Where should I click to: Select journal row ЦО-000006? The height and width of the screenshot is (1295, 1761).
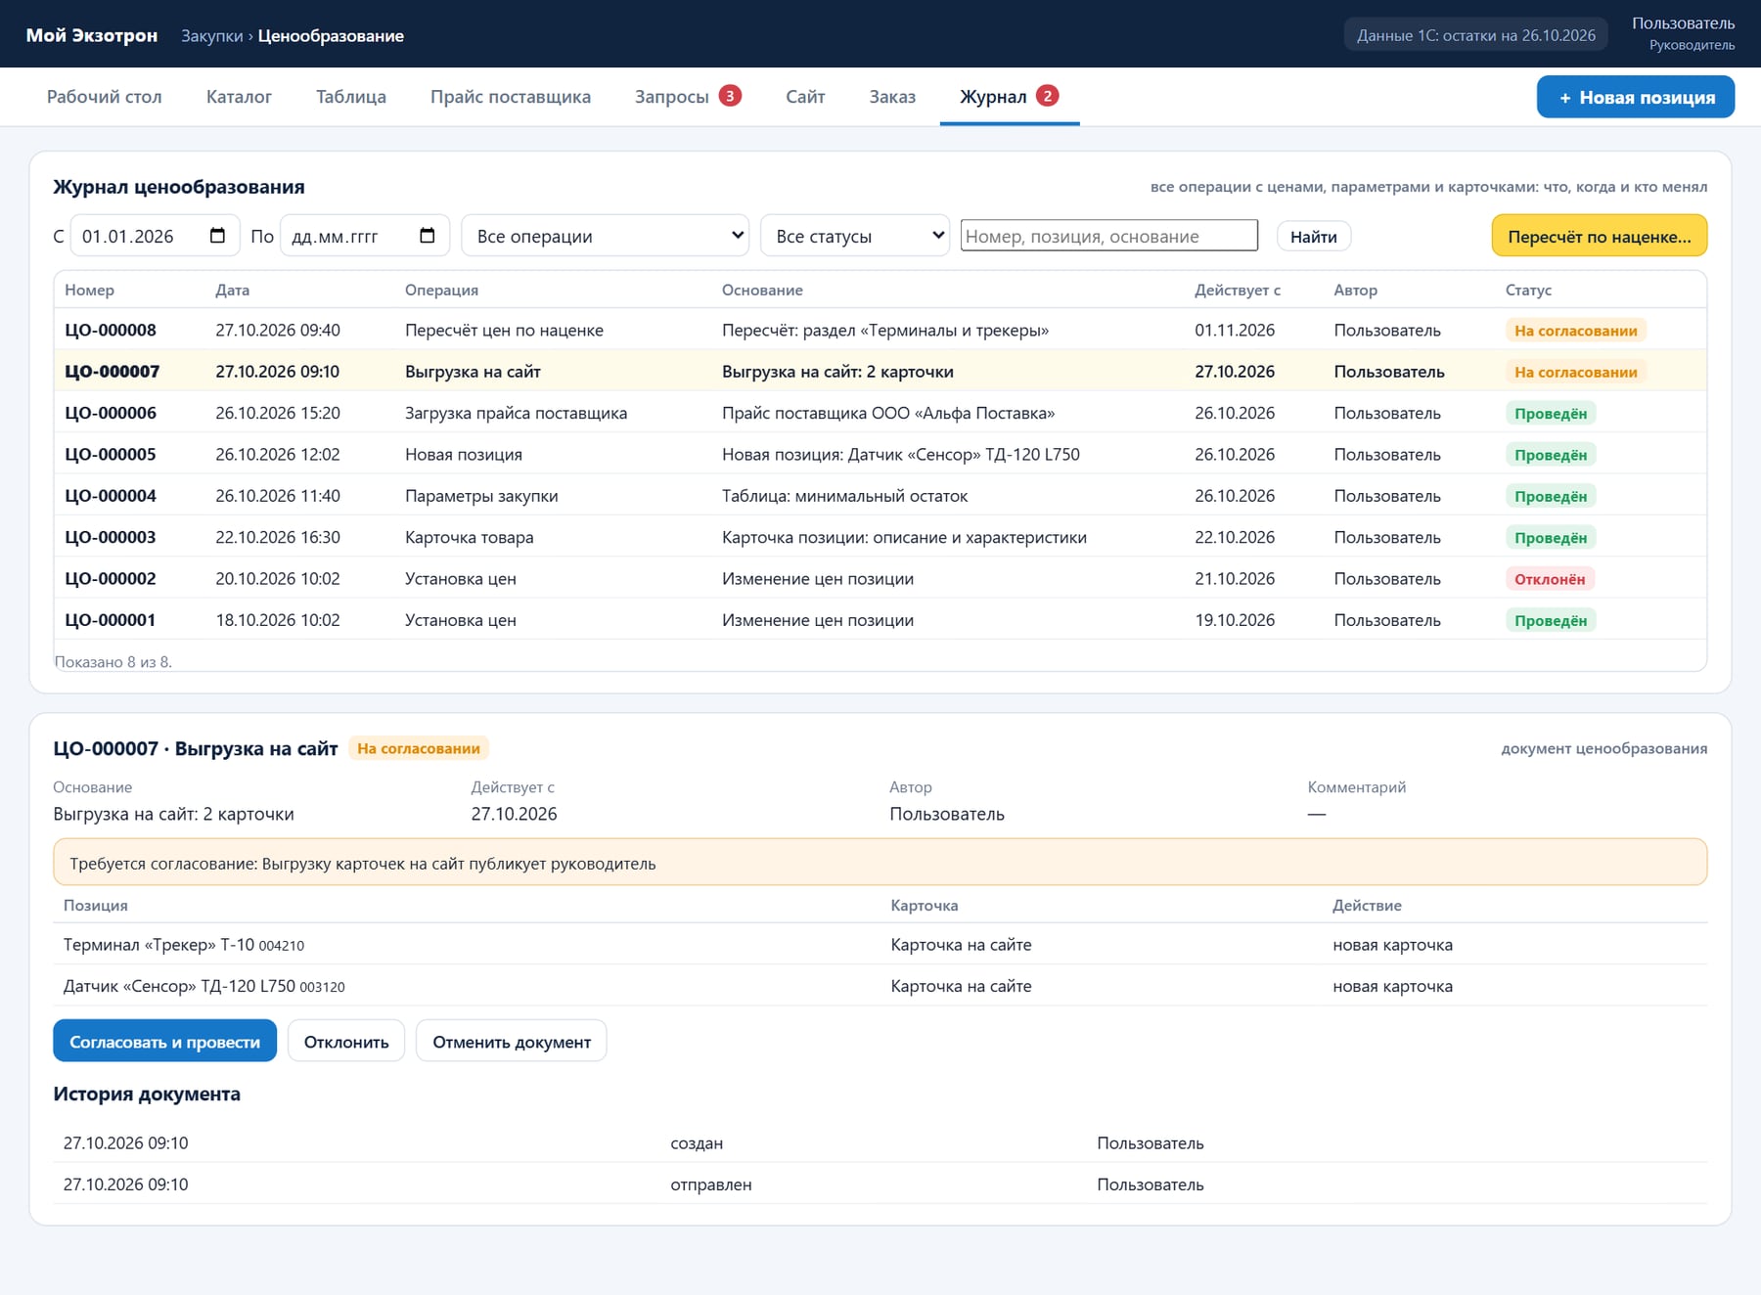[x=880, y=413]
